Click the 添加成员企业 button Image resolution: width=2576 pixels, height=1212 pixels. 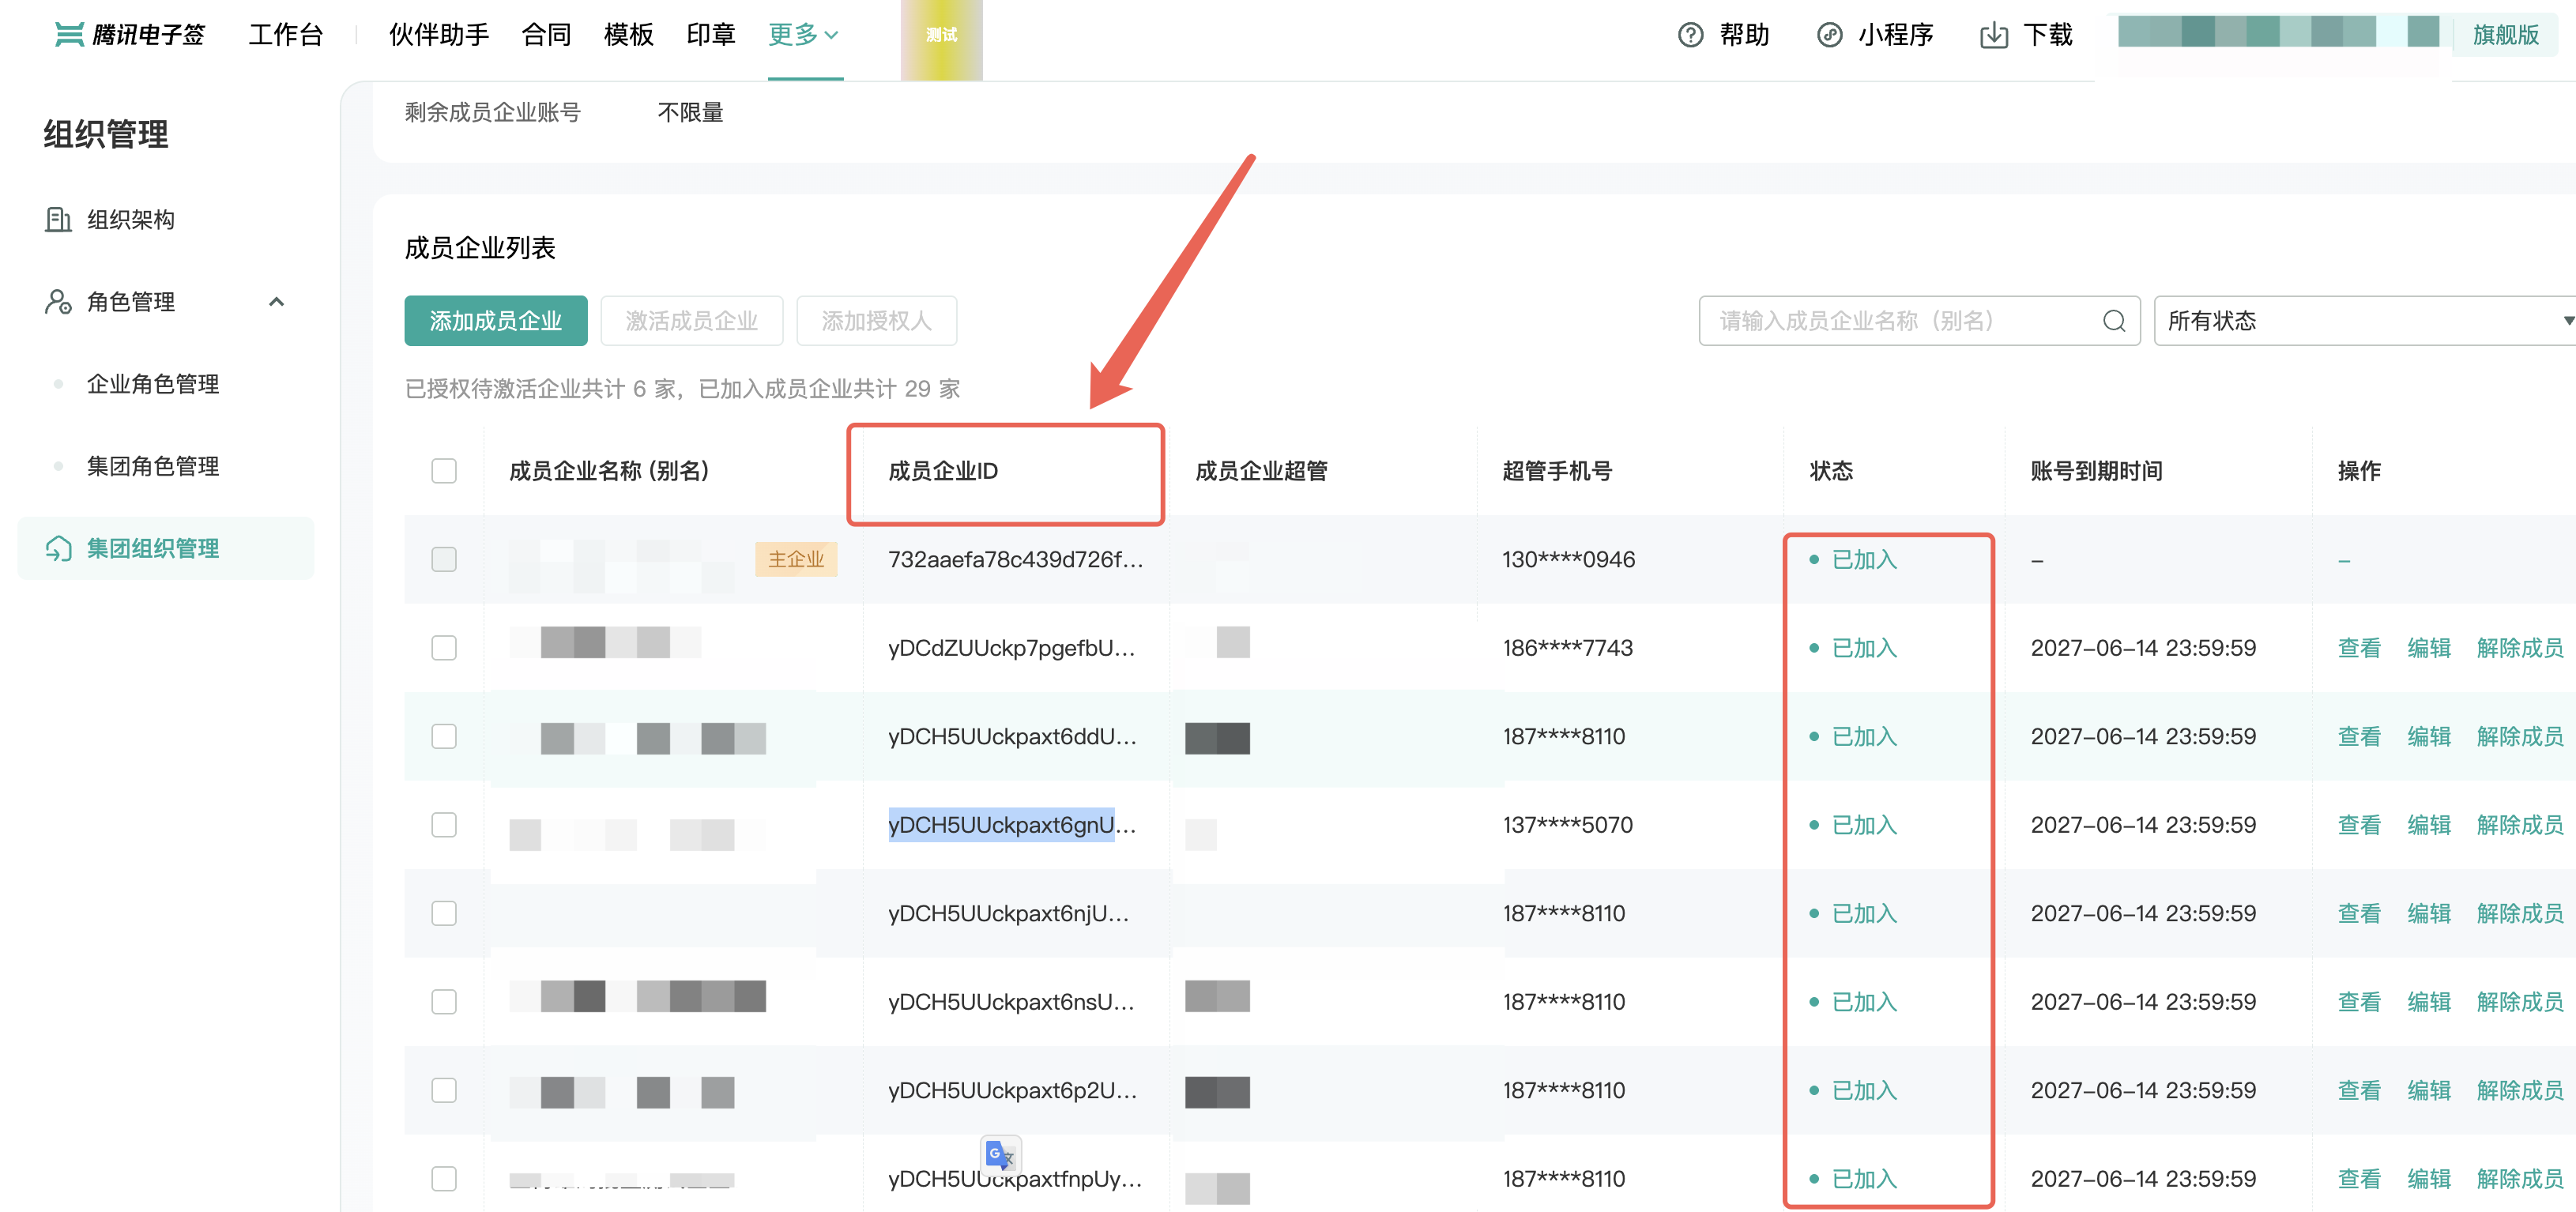[x=495, y=321]
